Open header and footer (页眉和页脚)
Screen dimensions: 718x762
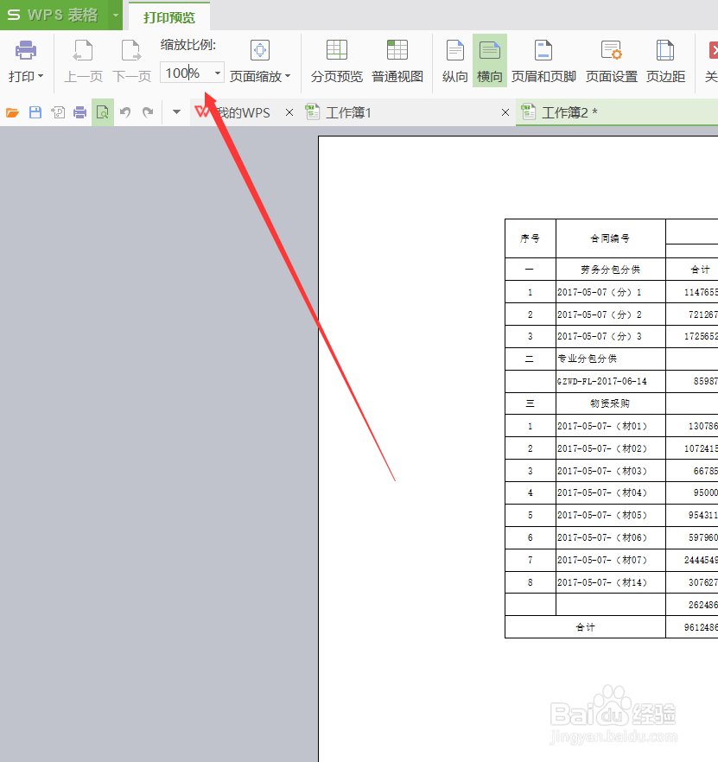pyautogui.click(x=543, y=60)
